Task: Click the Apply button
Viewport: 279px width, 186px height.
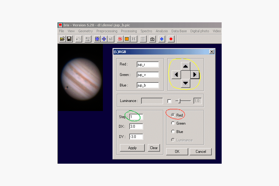Action: (x=132, y=148)
